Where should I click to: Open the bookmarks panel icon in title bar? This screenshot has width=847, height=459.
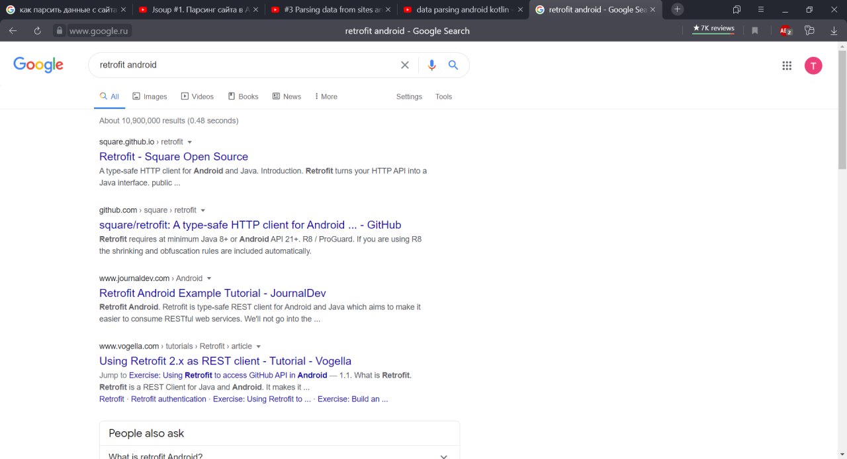(736, 9)
